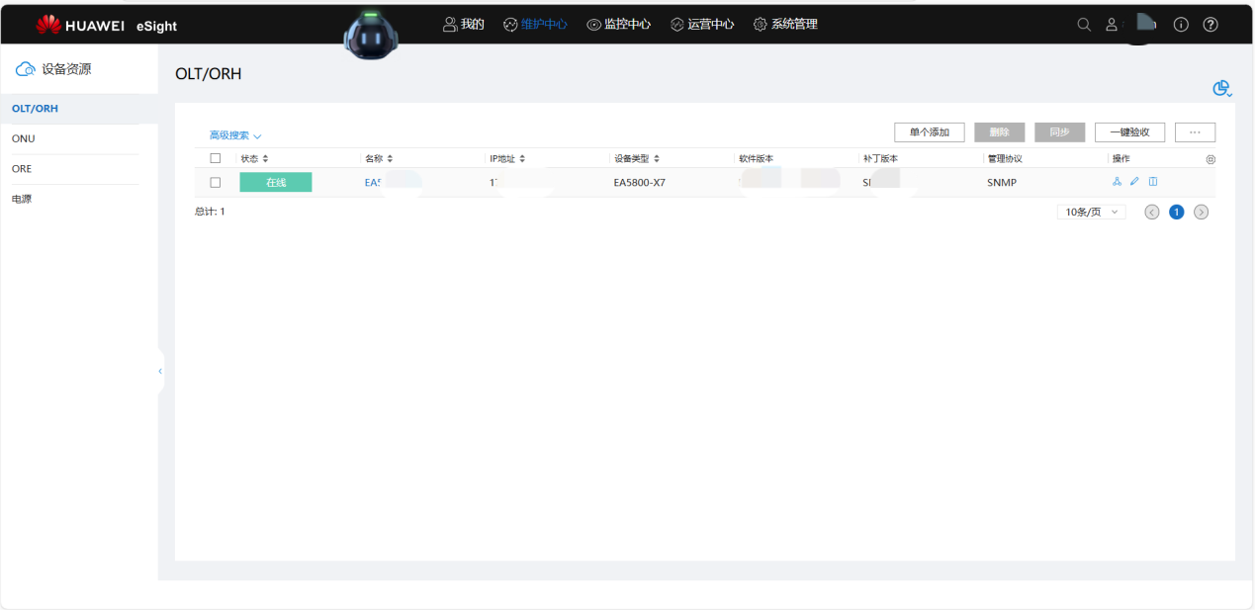Check the select-all checkbox in table header
This screenshot has height=610, width=1255.
click(216, 157)
